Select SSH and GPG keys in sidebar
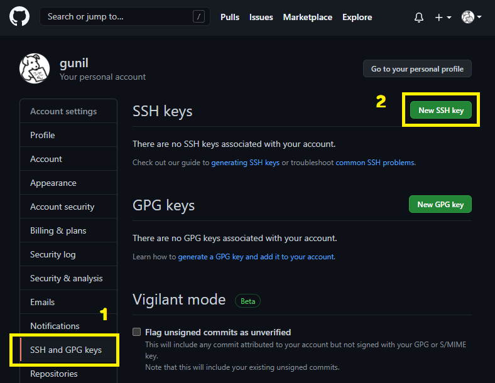This screenshot has width=495, height=383. [68, 350]
